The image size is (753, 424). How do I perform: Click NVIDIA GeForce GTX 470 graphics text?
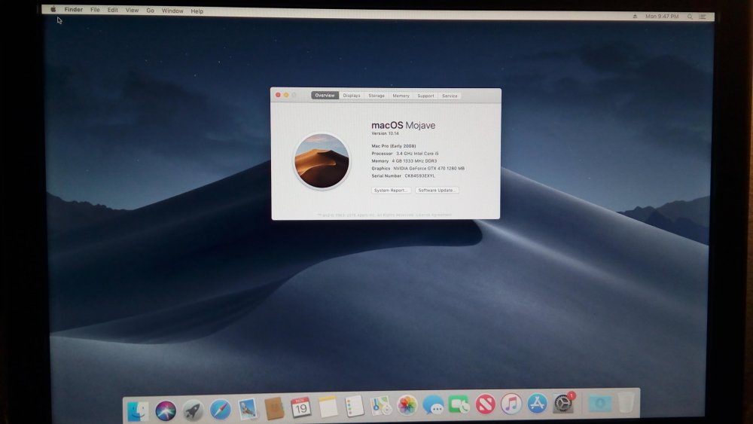(429, 169)
